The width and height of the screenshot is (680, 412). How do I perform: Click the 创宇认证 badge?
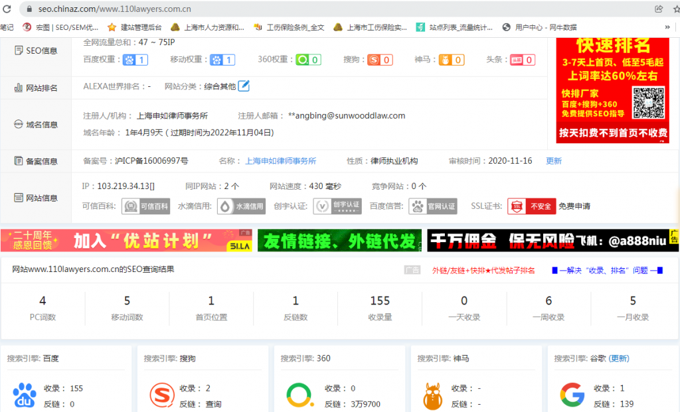point(337,206)
